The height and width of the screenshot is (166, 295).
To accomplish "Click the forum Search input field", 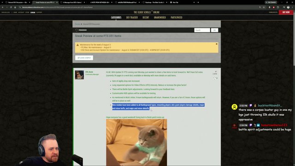I will (202, 30).
